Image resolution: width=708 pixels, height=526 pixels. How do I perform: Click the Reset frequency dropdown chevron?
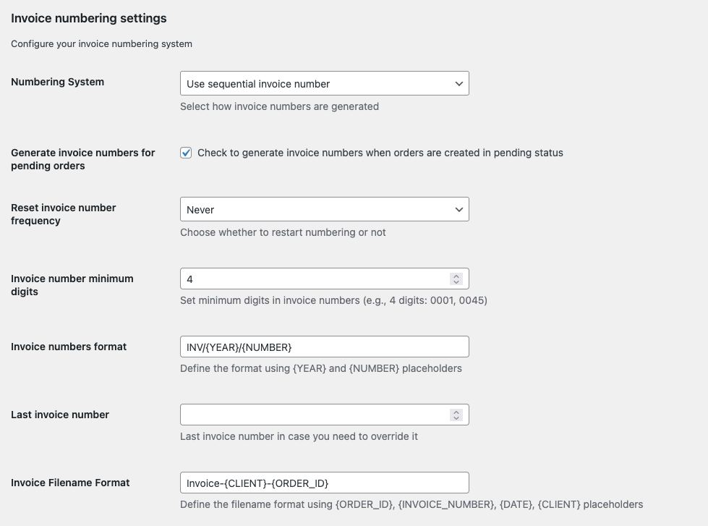[459, 208]
